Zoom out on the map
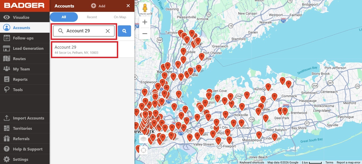Image resolution: width=362 pixels, height=164 pixels. [x=145, y=34]
